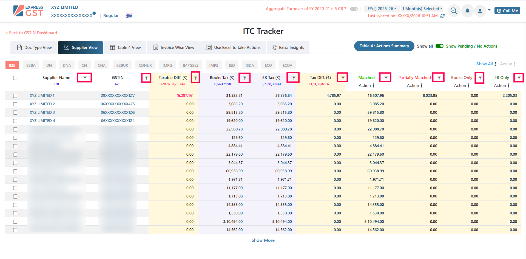Image resolution: width=526 pixels, height=259 pixels.
Task: Go back to GSTIN Dashboard link
Action: pos(31,33)
